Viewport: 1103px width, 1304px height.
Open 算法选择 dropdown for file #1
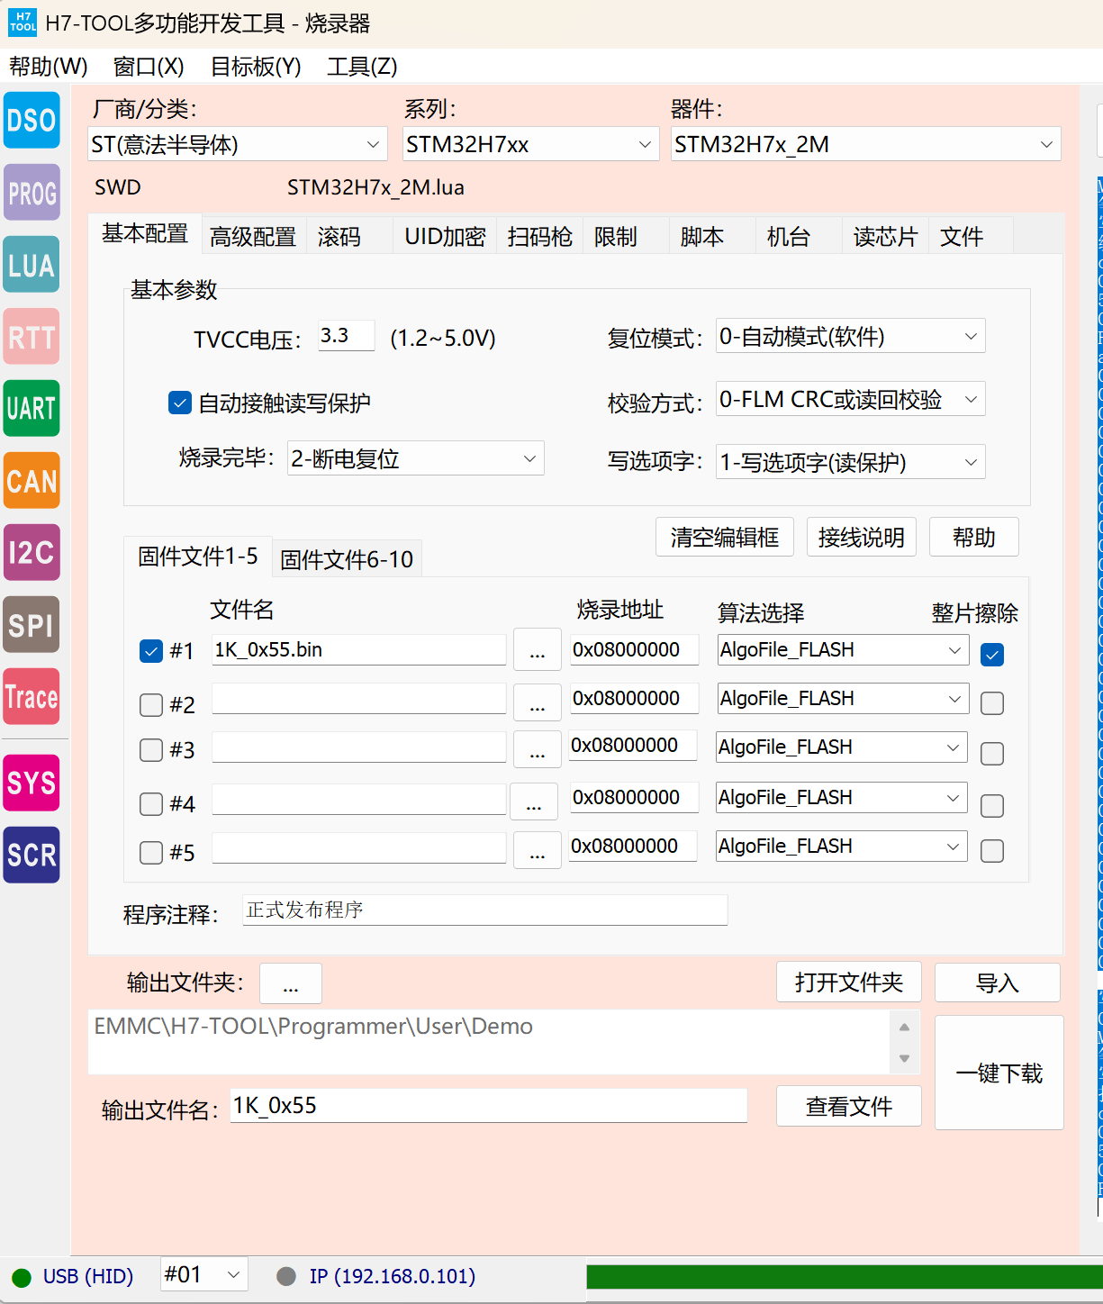(843, 650)
